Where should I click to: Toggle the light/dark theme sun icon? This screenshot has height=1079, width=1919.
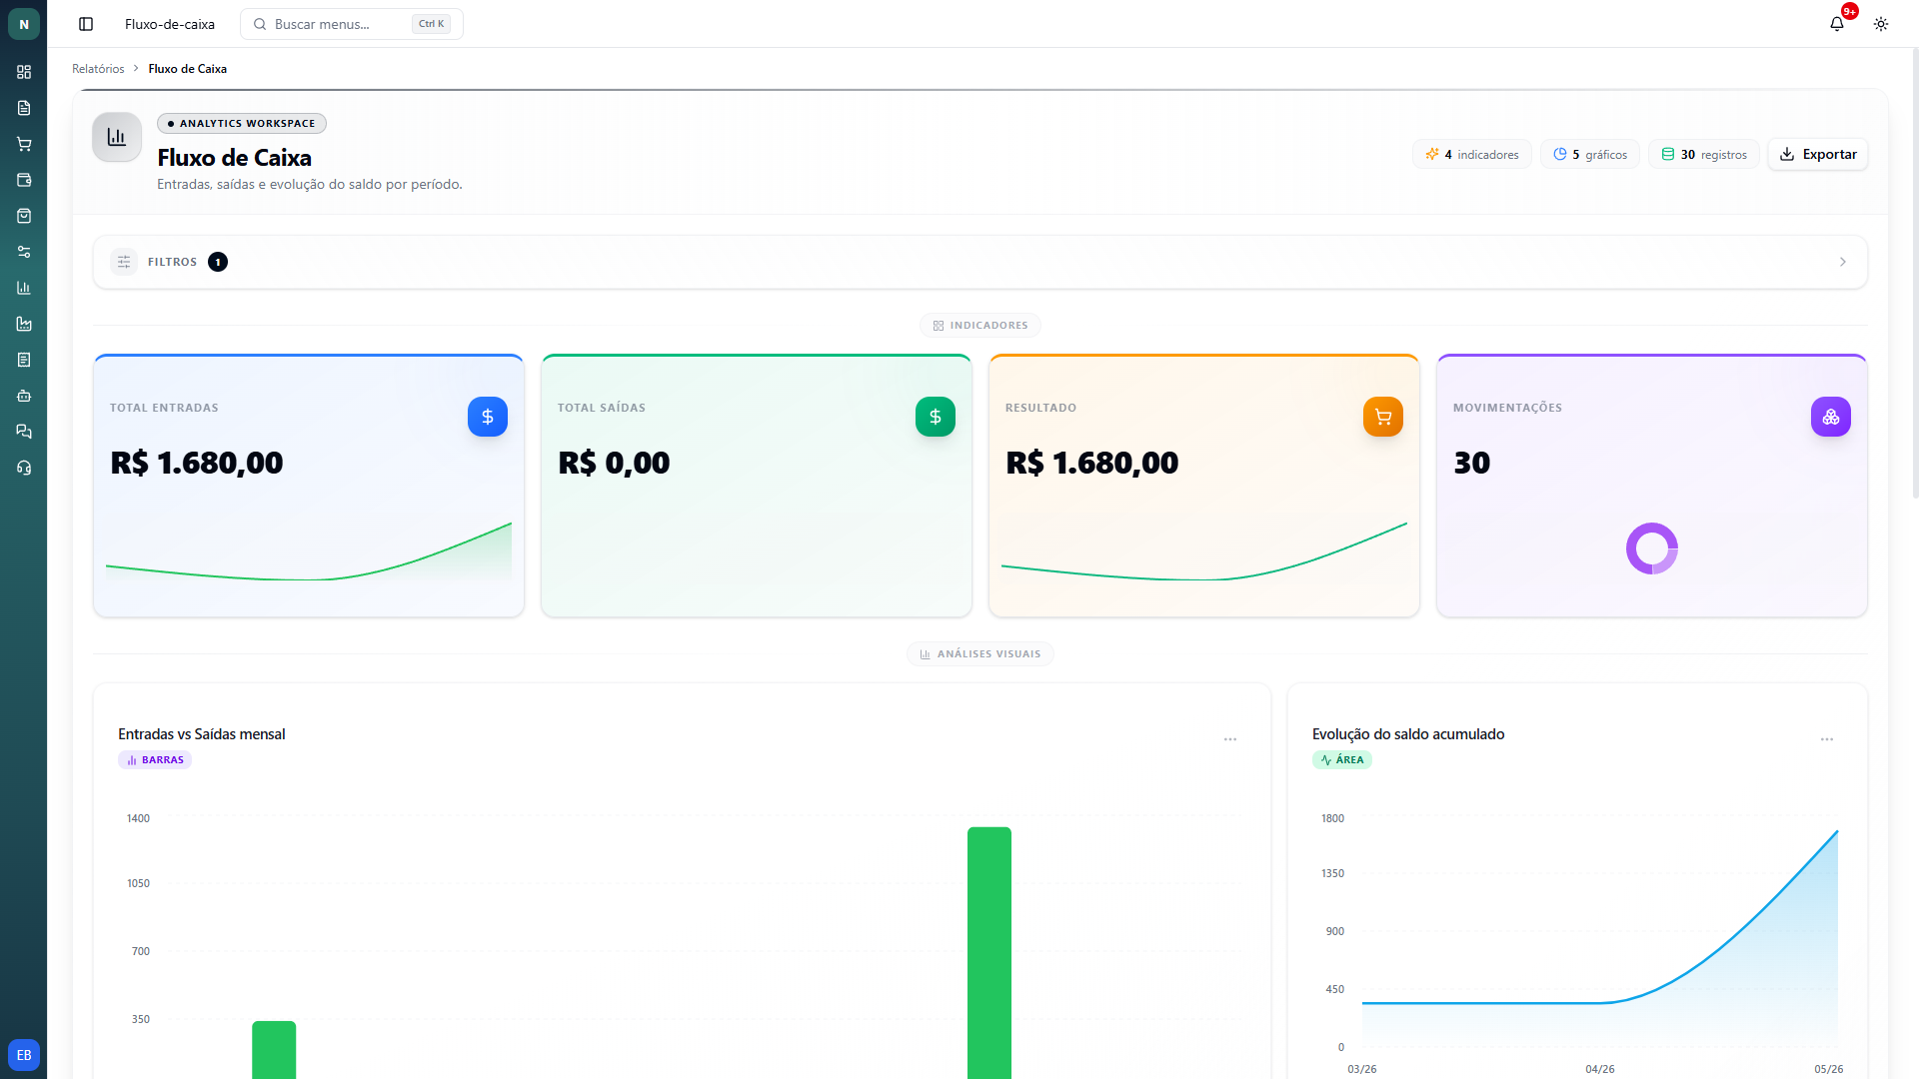[x=1881, y=24]
